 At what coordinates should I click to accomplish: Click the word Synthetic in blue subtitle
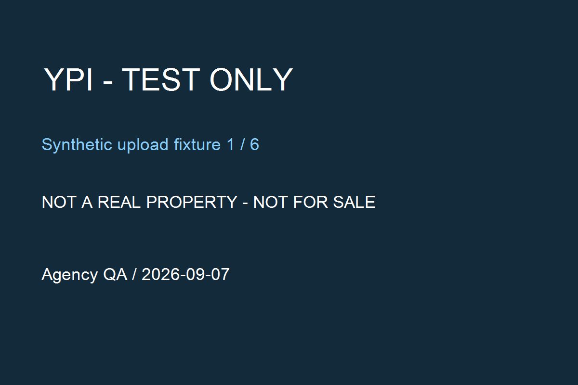(x=77, y=144)
